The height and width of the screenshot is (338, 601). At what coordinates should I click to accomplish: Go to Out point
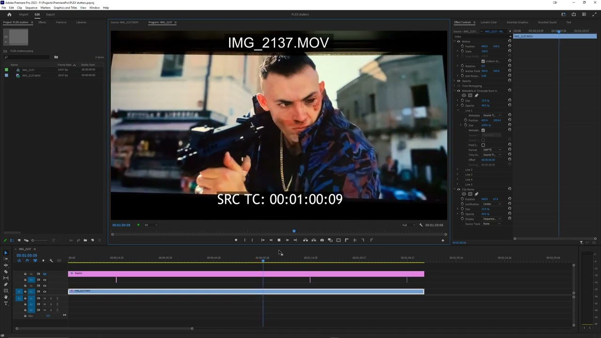pos(295,240)
